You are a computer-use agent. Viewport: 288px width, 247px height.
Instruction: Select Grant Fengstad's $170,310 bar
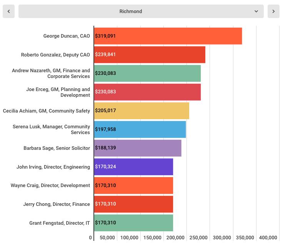(x=133, y=223)
